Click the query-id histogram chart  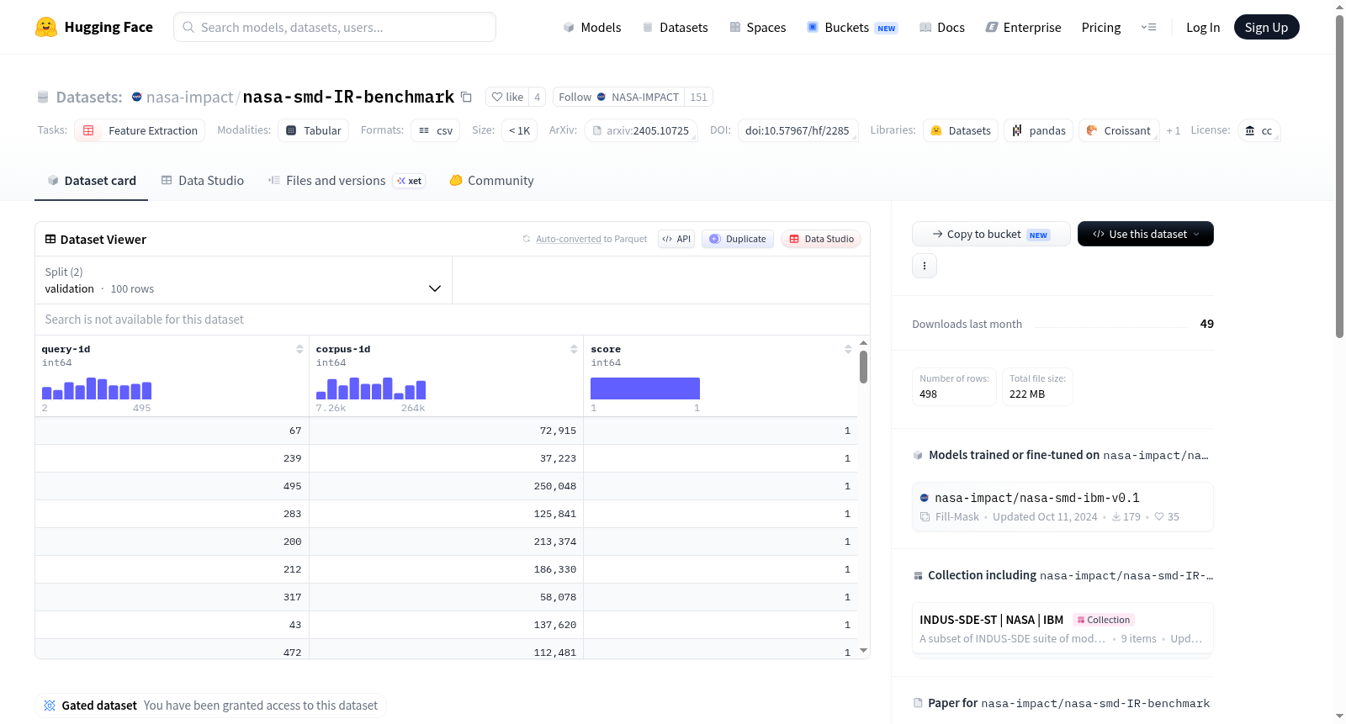[x=97, y=388]
